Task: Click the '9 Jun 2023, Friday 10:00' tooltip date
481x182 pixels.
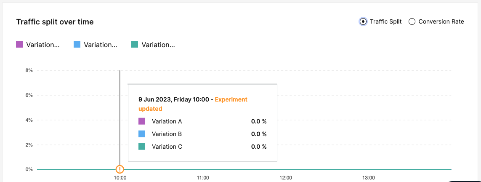Action: click(174, 99)
